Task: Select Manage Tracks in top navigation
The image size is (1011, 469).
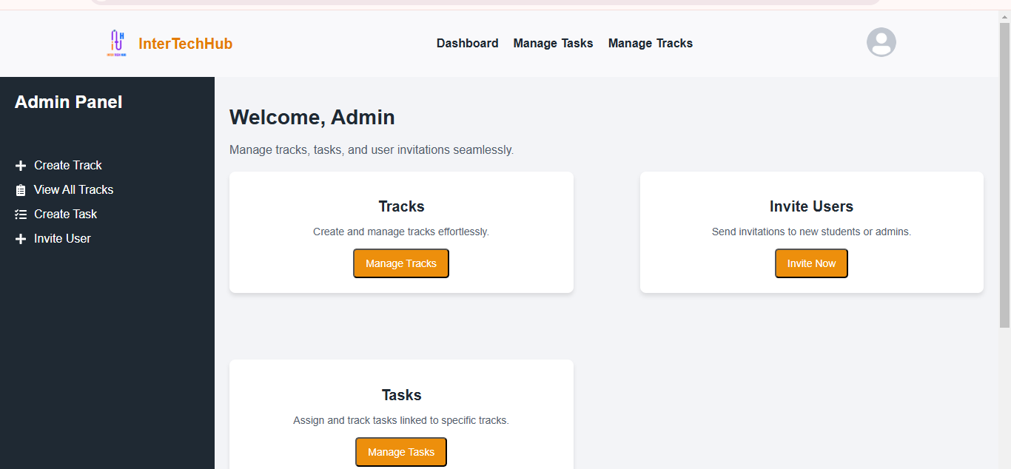Action: (651, 43)
